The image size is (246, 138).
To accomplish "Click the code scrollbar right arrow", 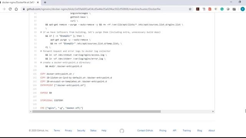I will click(x=213, y=112).
